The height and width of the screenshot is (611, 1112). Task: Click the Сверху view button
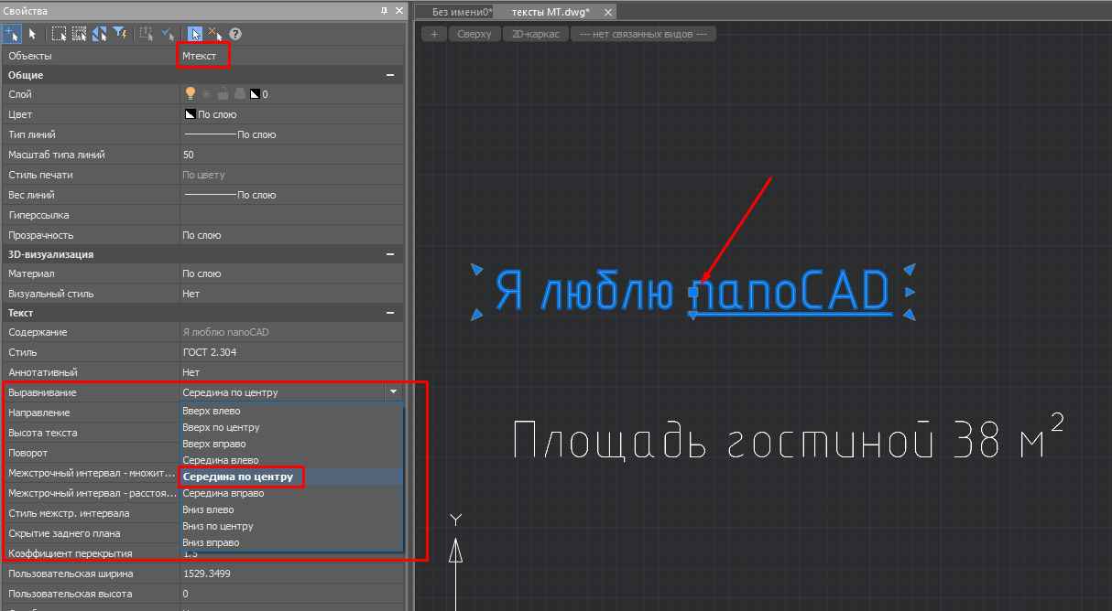[x=474, y=34]
